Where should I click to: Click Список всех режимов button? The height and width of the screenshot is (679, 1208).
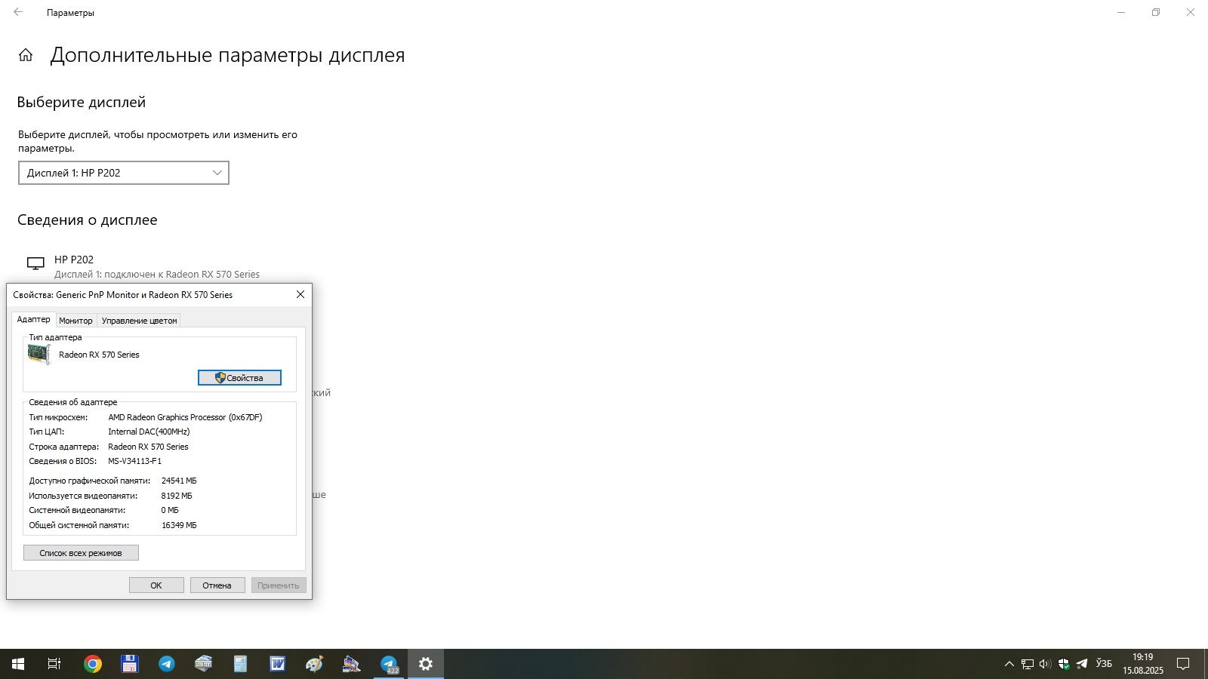(x=81, y=553)
